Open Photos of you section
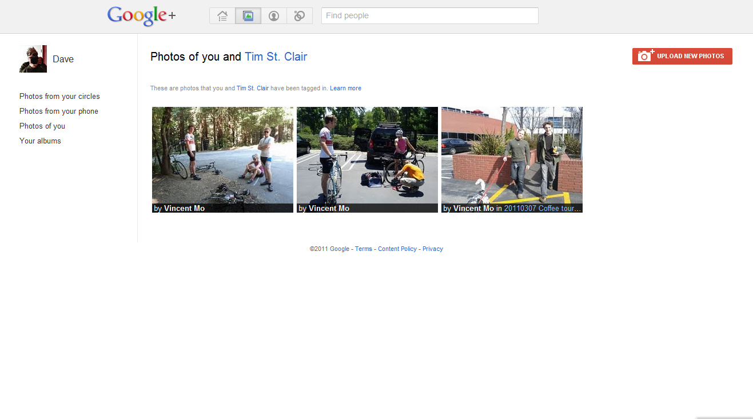 (42, 126)
